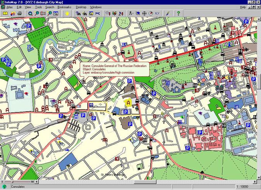
Task: Click Help at the menu bar's right end
Action: pos(243,7)
